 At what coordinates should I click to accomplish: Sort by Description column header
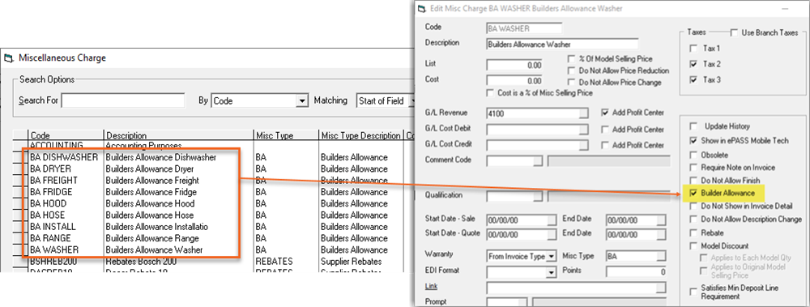(179, 135)
